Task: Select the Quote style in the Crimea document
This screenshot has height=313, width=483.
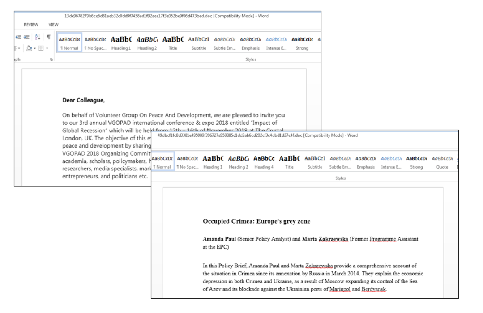Action: (442, 162)
